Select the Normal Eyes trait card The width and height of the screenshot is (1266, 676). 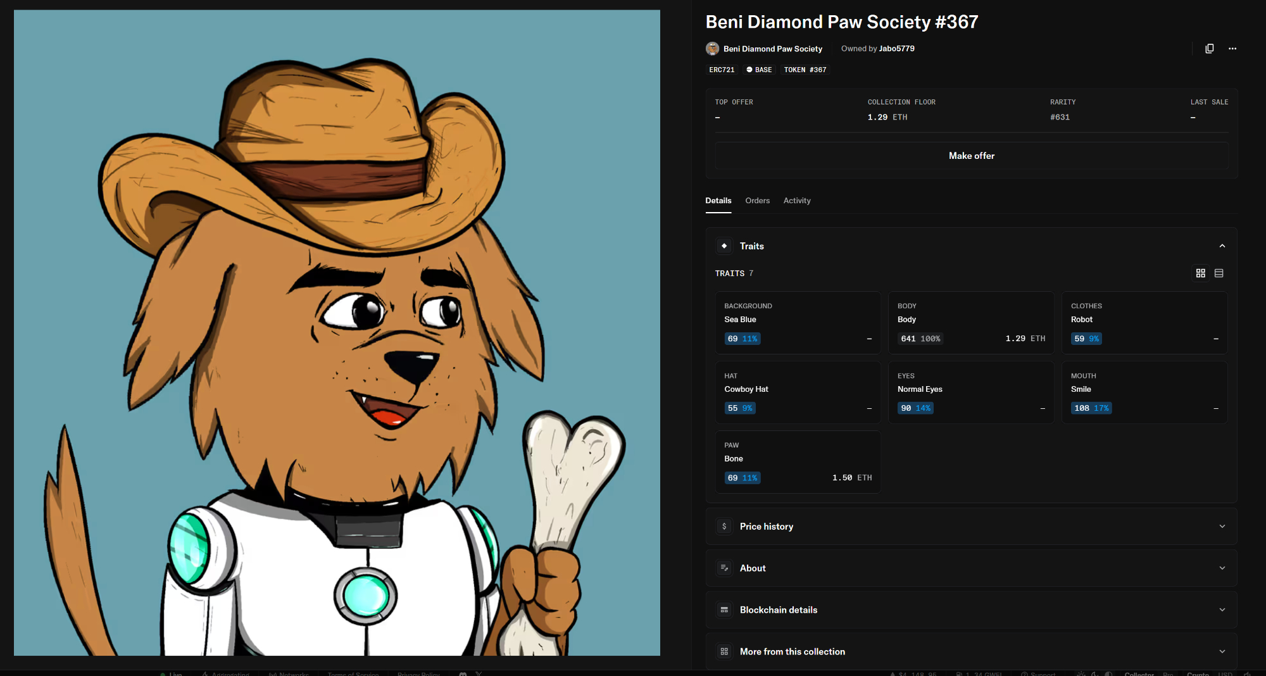pyautogui.click(x=972, y=392)
